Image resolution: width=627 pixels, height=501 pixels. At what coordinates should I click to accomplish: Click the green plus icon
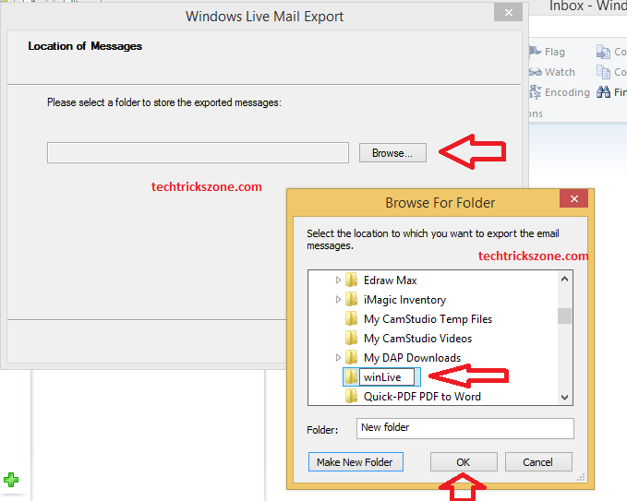(11, 480)
